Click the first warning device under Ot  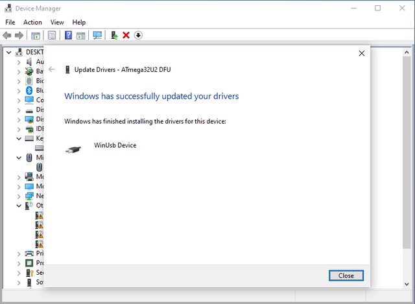click(x=40, y=215)
